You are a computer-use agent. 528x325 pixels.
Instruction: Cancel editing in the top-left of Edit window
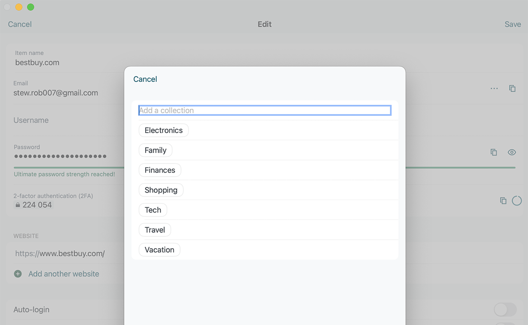20,24
